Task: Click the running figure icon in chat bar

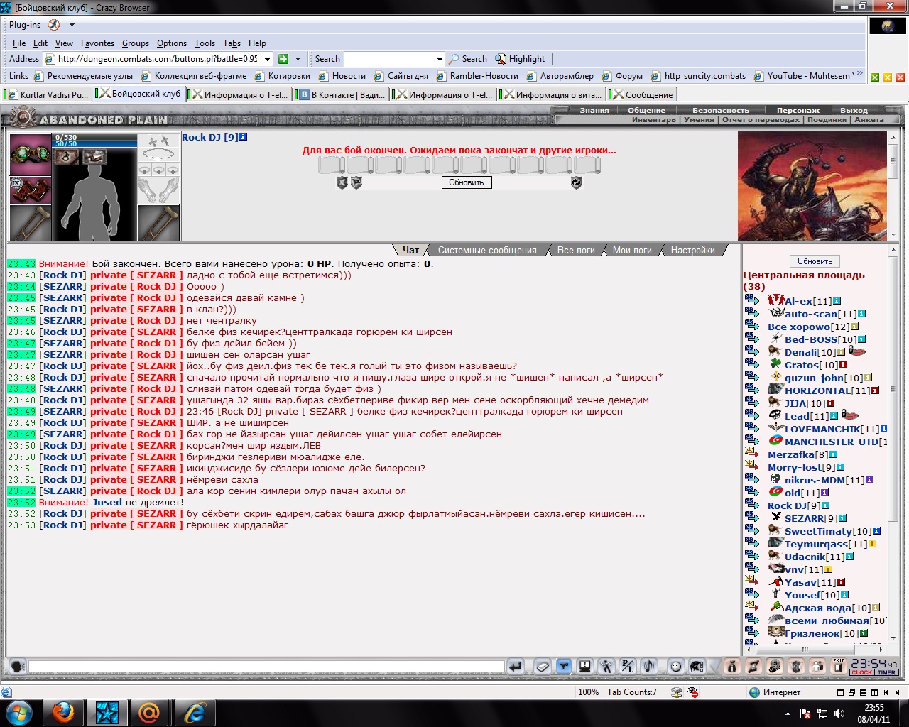Action: (606, 666)
